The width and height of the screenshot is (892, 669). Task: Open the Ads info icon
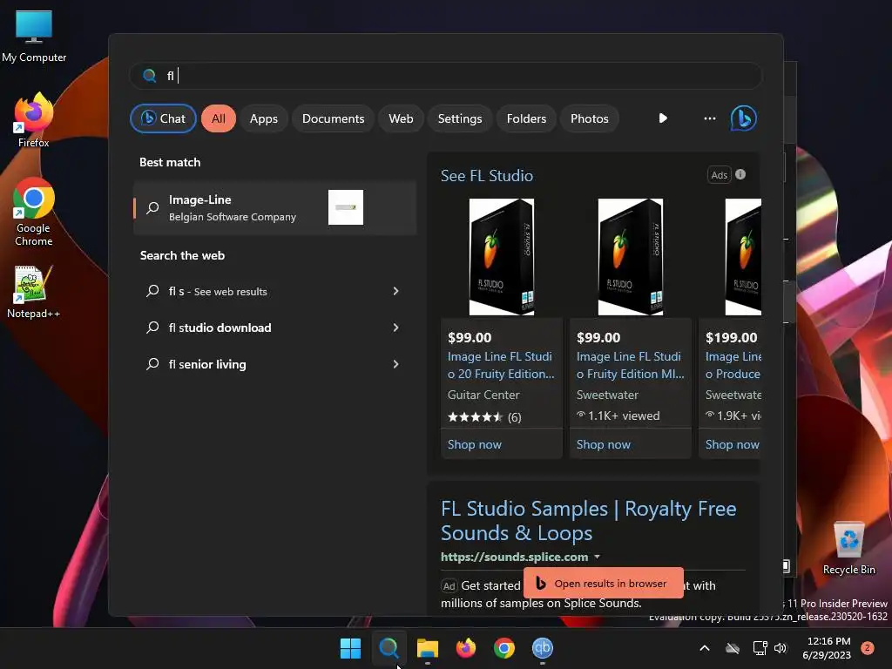coord(740,174)
